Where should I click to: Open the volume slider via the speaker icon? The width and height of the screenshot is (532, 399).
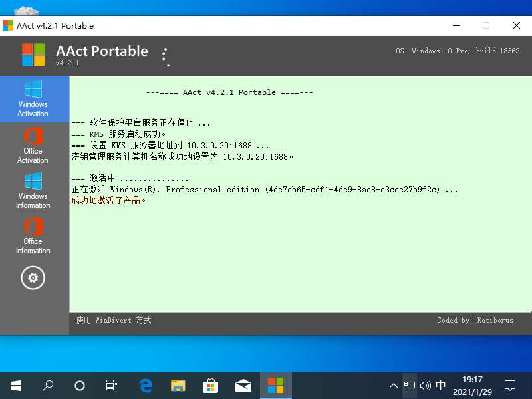coord(426,385)
